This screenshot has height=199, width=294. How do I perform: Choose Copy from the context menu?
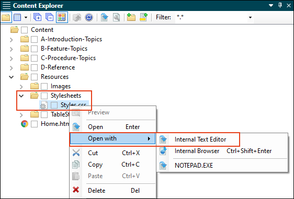pyautogui.click(x=112, y=165)
